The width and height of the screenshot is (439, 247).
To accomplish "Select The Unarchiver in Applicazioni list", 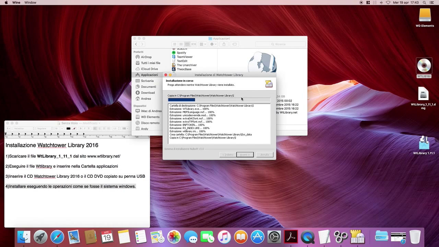I will pyautogui.click(x=187, y=65).
